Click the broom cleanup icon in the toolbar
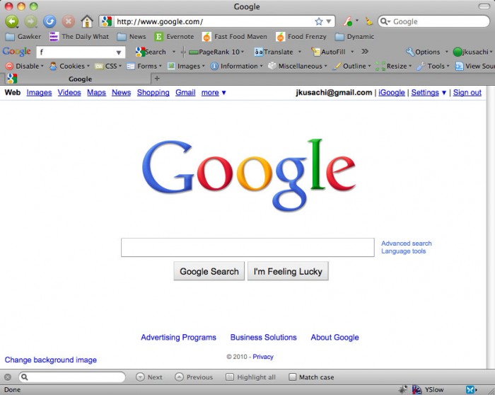Viewport: 495px width, 395px height. (x=368, y=21)
